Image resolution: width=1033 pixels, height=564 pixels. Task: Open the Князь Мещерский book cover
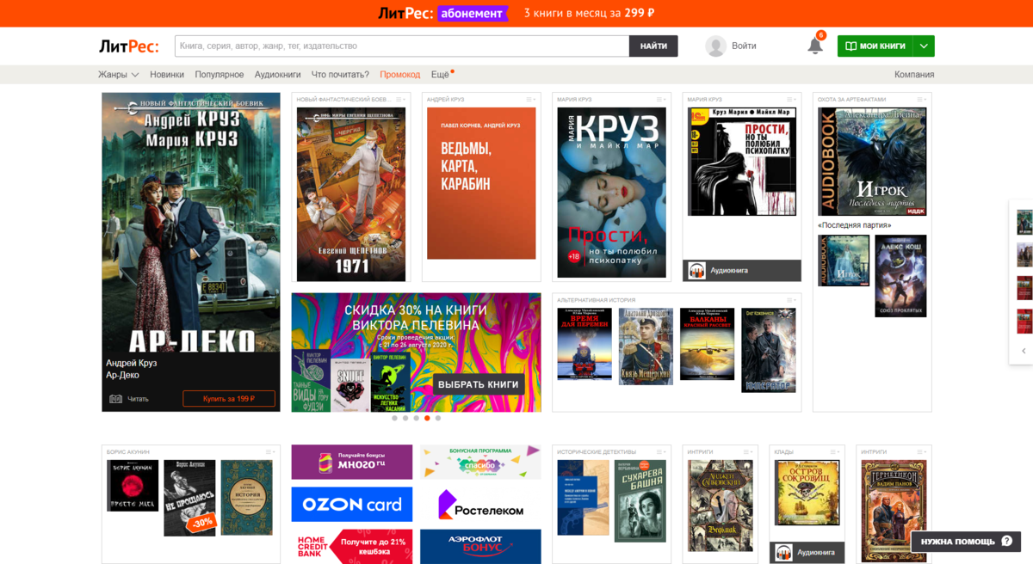tap(646, 346)
